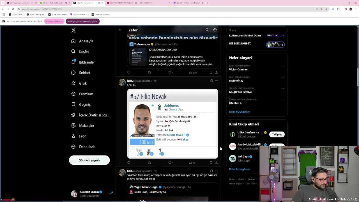Switch to the DataMB Pro tab
Screen dimensions: 359x202
click(x=155, y=3)
